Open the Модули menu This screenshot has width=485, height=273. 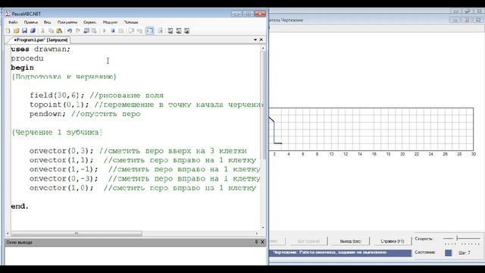coord(110,22)
